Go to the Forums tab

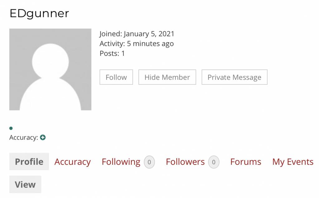click(246, 162)
